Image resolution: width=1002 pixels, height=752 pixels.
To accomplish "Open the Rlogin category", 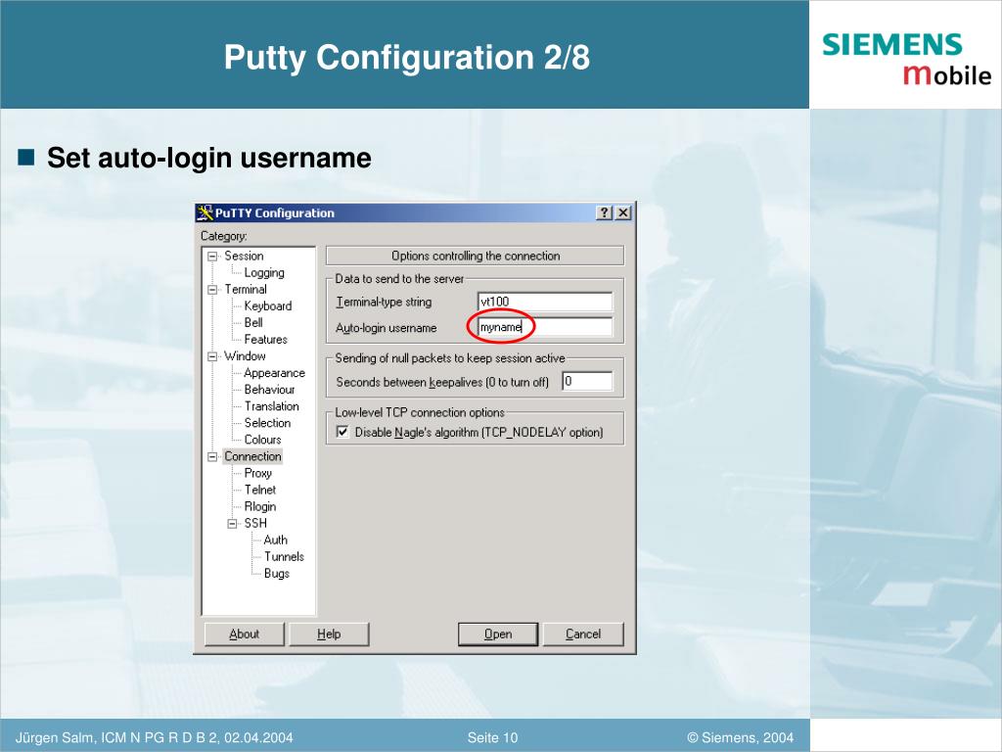I will [x=260, y=506].
